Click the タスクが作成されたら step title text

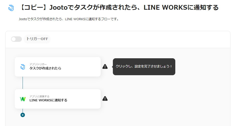click(45, 68)
